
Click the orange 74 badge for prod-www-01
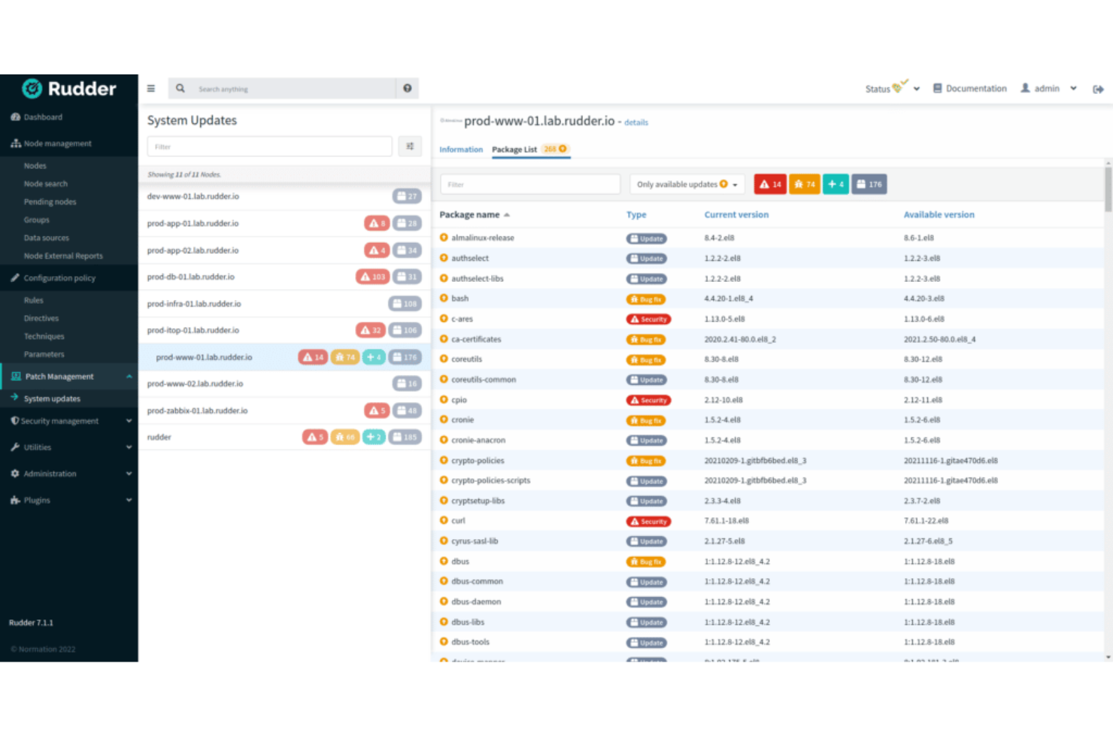(x=345, y=357)
